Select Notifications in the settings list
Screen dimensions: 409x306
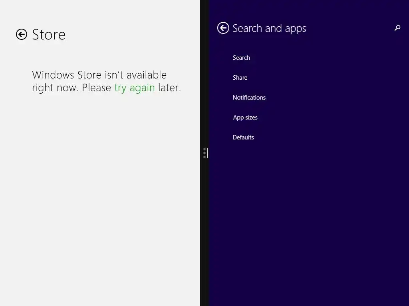point(249,98)
